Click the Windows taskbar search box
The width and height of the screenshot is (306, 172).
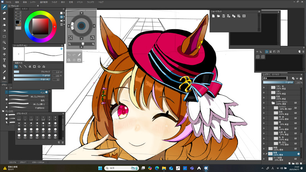(x=121, y=168)
